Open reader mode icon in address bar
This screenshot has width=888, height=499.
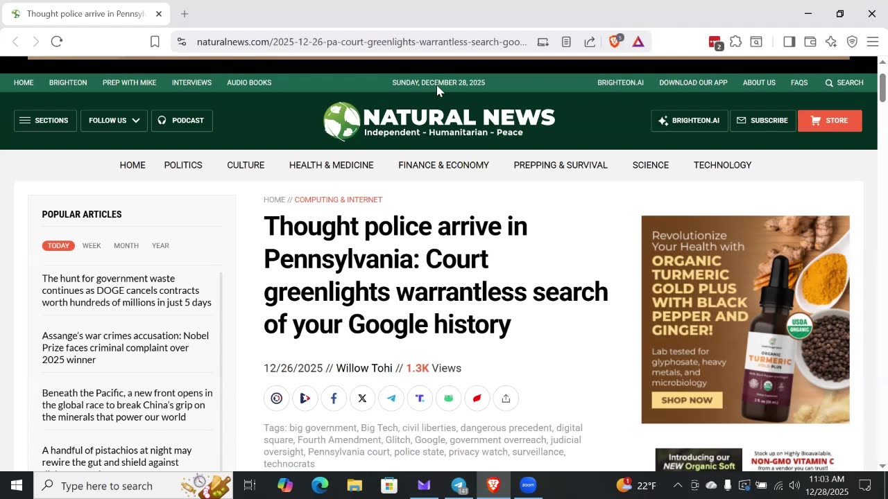coord(566,42)
